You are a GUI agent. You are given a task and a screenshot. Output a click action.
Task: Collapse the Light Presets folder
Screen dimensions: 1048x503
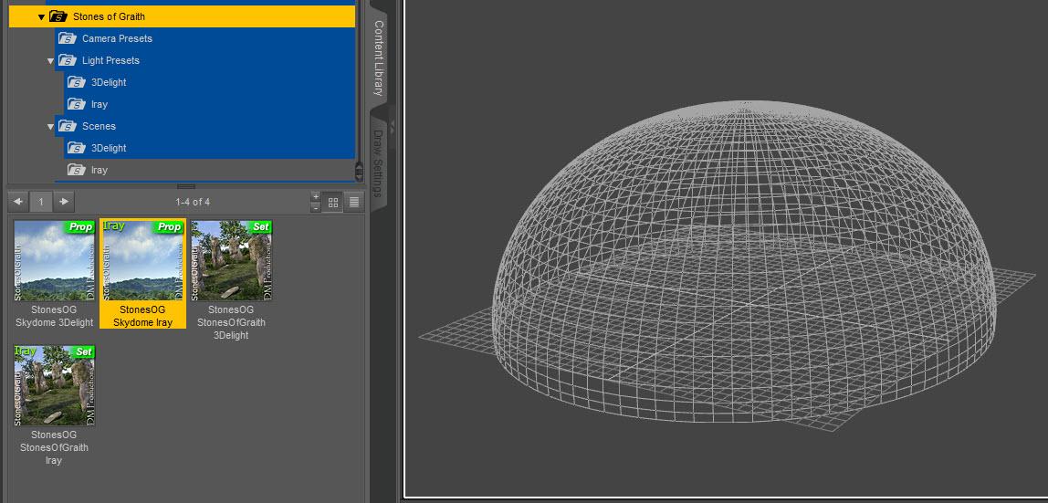(x=51, y=61)
